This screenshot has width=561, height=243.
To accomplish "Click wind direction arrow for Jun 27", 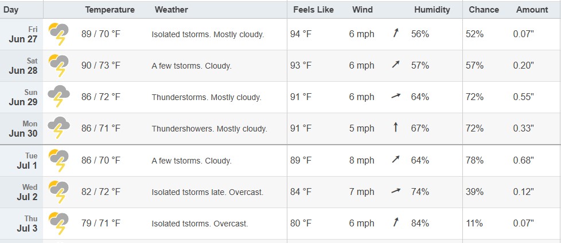I will (x=396, y=34).
